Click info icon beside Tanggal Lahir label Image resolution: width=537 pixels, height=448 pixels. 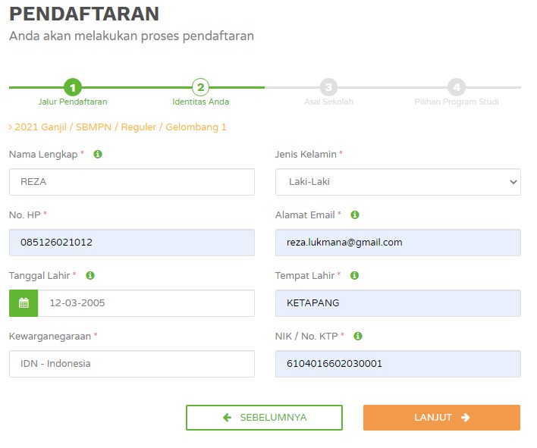[x=90, y=276]
